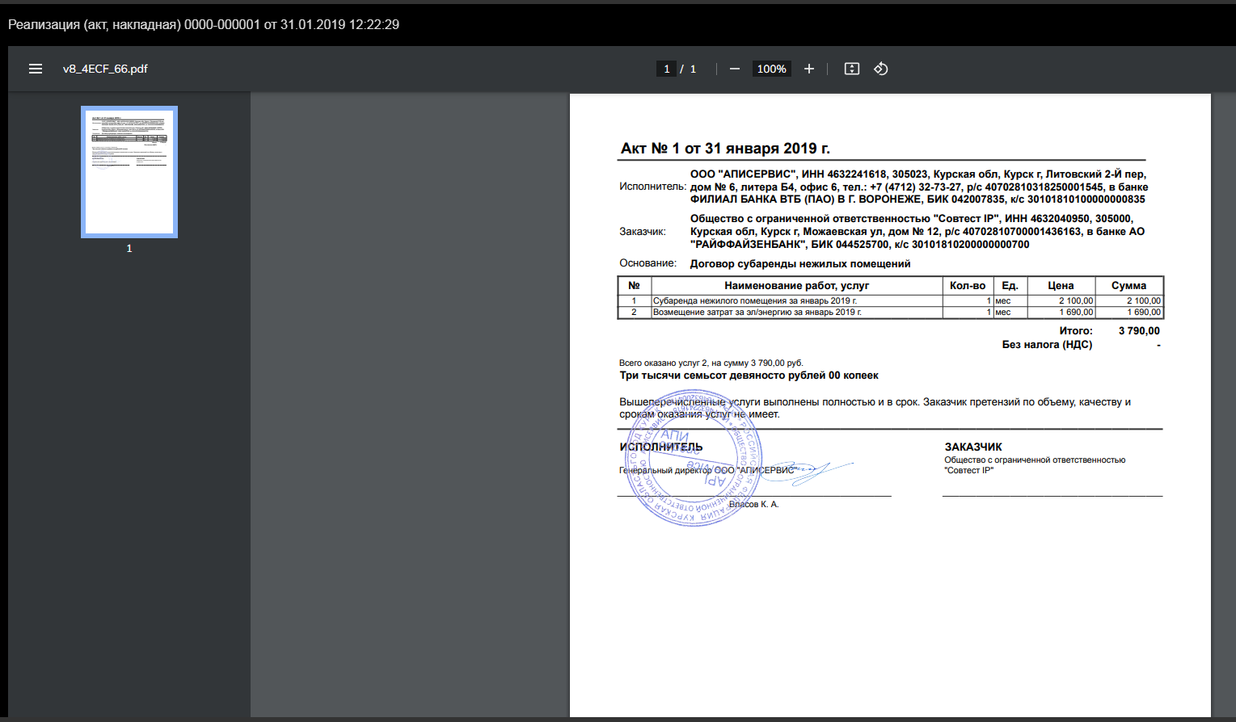1236x722 pixels.
Task: Click the Кол-во column header
Action: (x=968, y=286)
